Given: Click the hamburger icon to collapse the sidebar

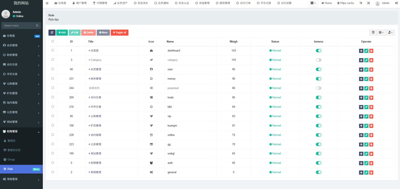Looking at the screenshot, I should click(47, 3).
